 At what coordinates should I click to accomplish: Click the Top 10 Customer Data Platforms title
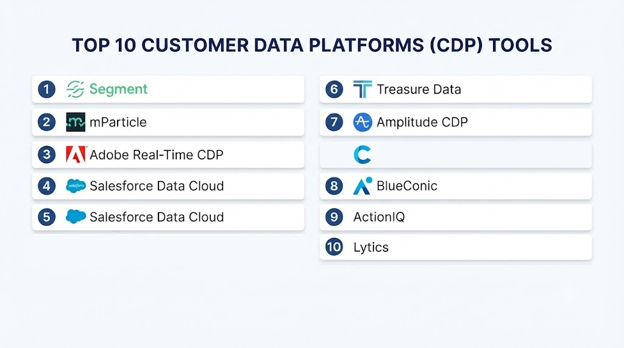[x=312, y=45]
